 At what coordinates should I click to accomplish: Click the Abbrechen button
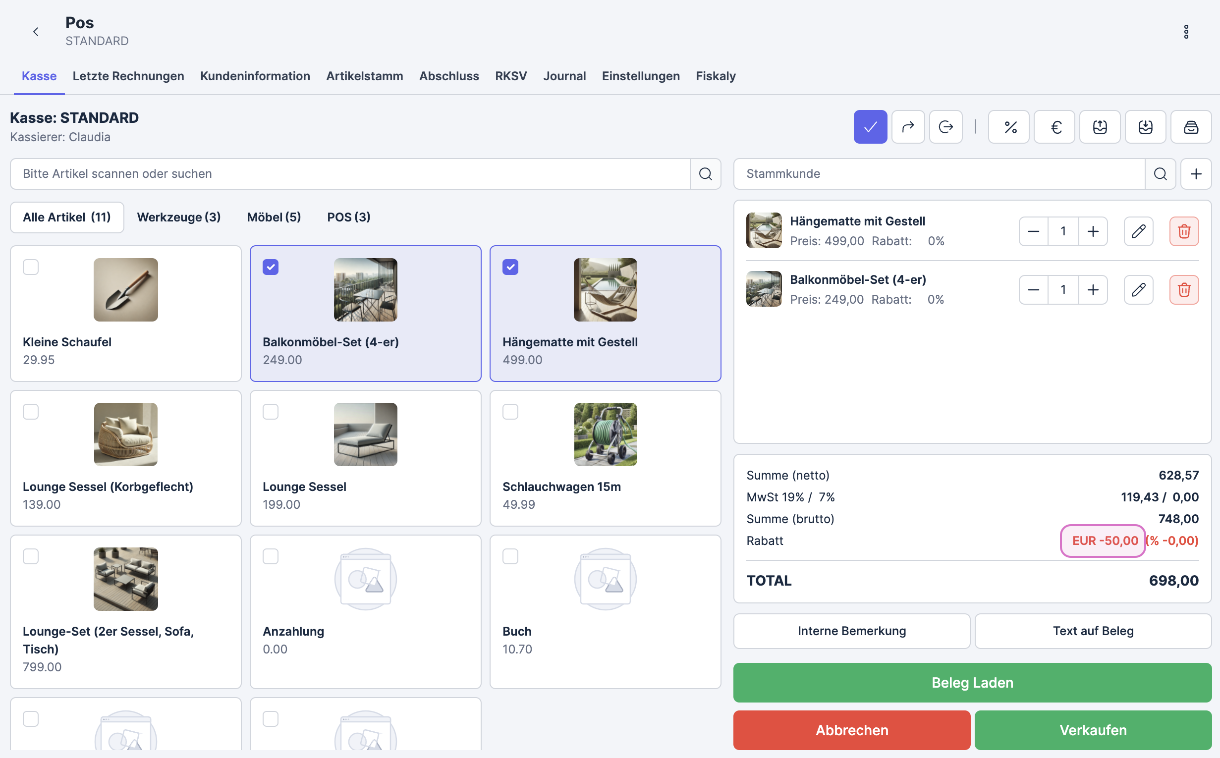pos(851,729)
